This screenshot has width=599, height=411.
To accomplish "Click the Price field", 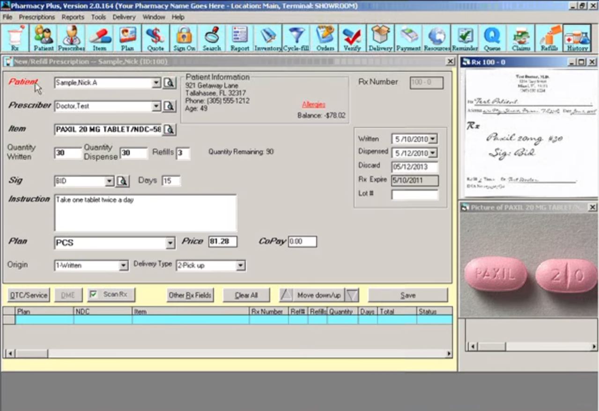I will tap(223, 242).
